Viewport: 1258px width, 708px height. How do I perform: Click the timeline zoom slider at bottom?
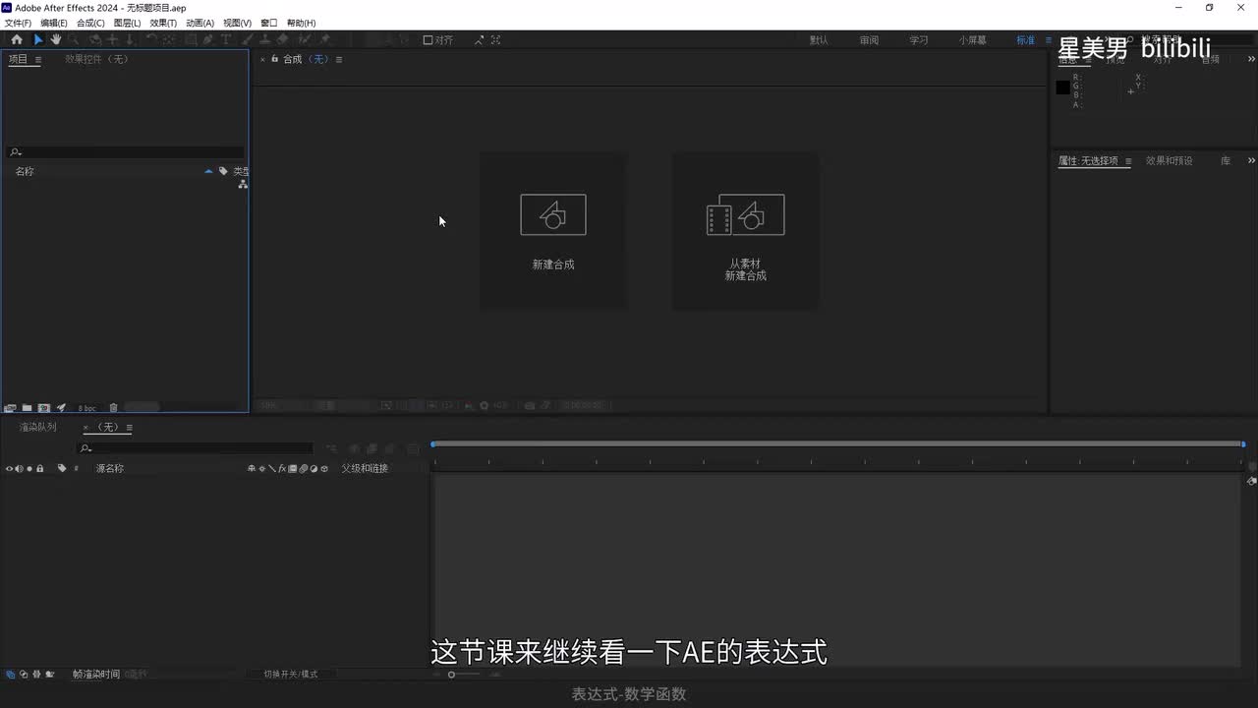click(x=463, y=675)
